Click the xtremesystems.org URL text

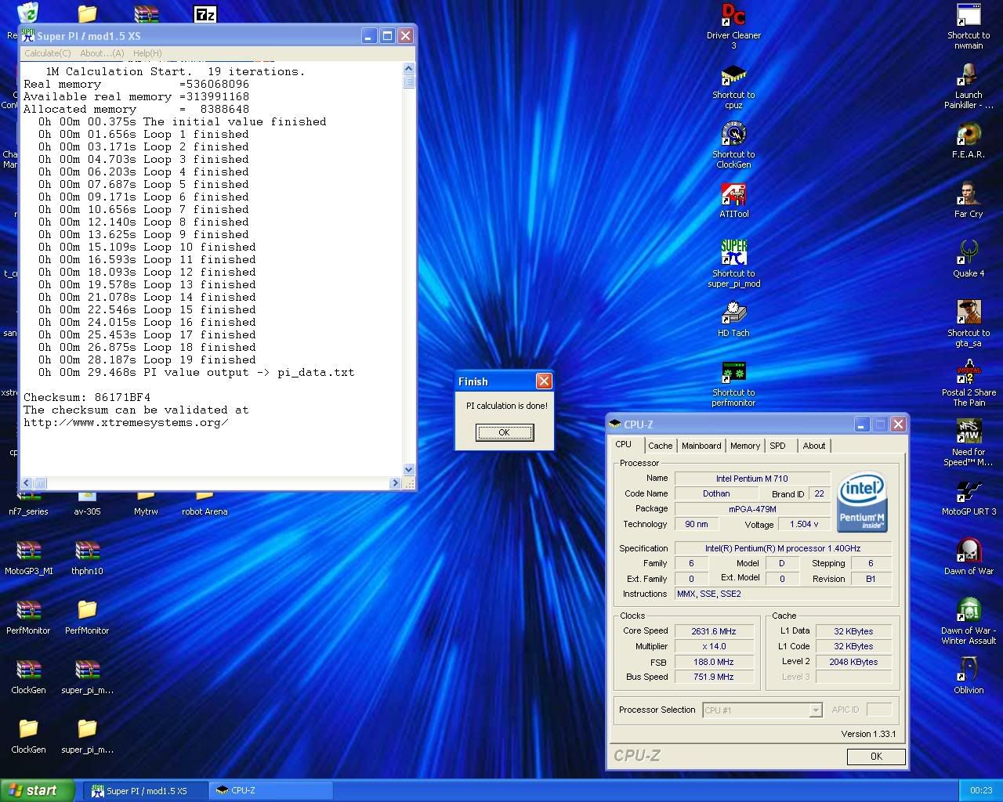coord(126,422)
